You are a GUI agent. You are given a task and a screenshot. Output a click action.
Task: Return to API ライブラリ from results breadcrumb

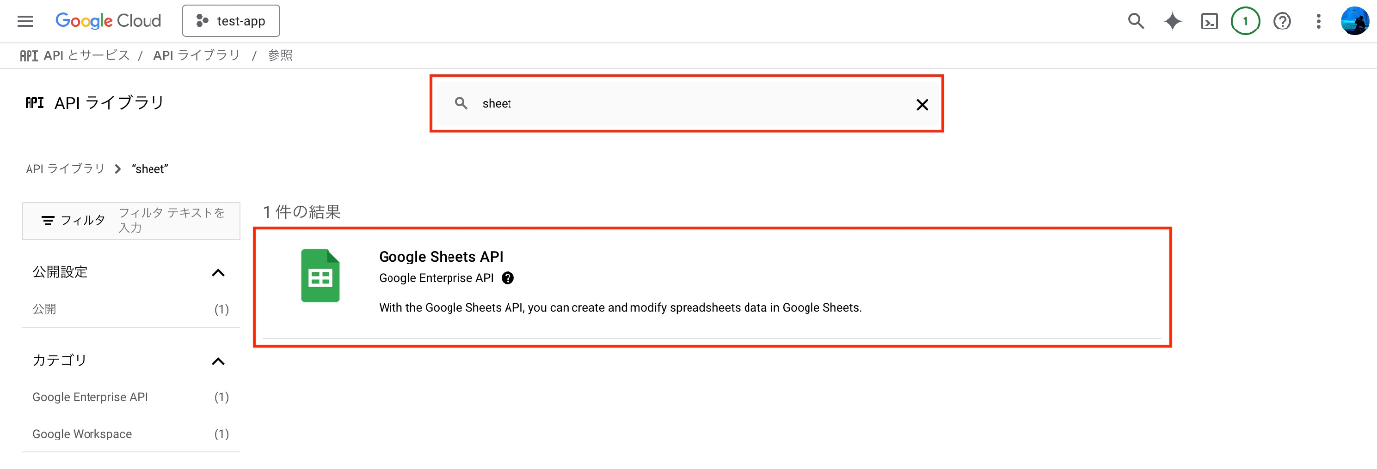coord(65,169)
